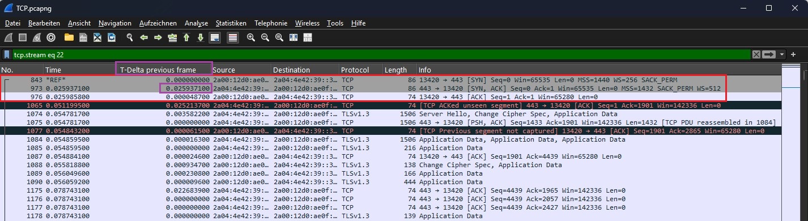
Task: Zoom in on packet text
Action: [251, 37]
